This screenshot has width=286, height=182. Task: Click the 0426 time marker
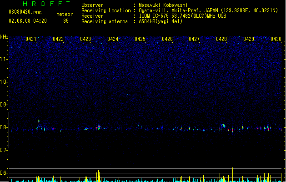(x=167, y=39)
